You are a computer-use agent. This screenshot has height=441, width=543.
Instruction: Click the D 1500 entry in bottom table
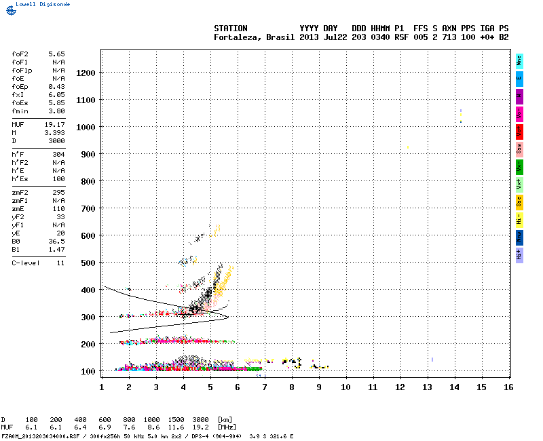tap(176, 420)
